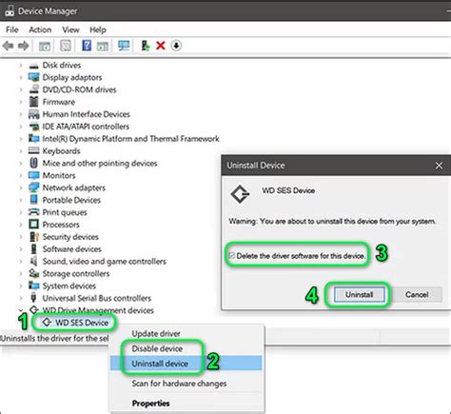Choose Scan for hardware changes context entry
Screen dimensions: 451x414
pyautogui.click(x=186, y=384)
